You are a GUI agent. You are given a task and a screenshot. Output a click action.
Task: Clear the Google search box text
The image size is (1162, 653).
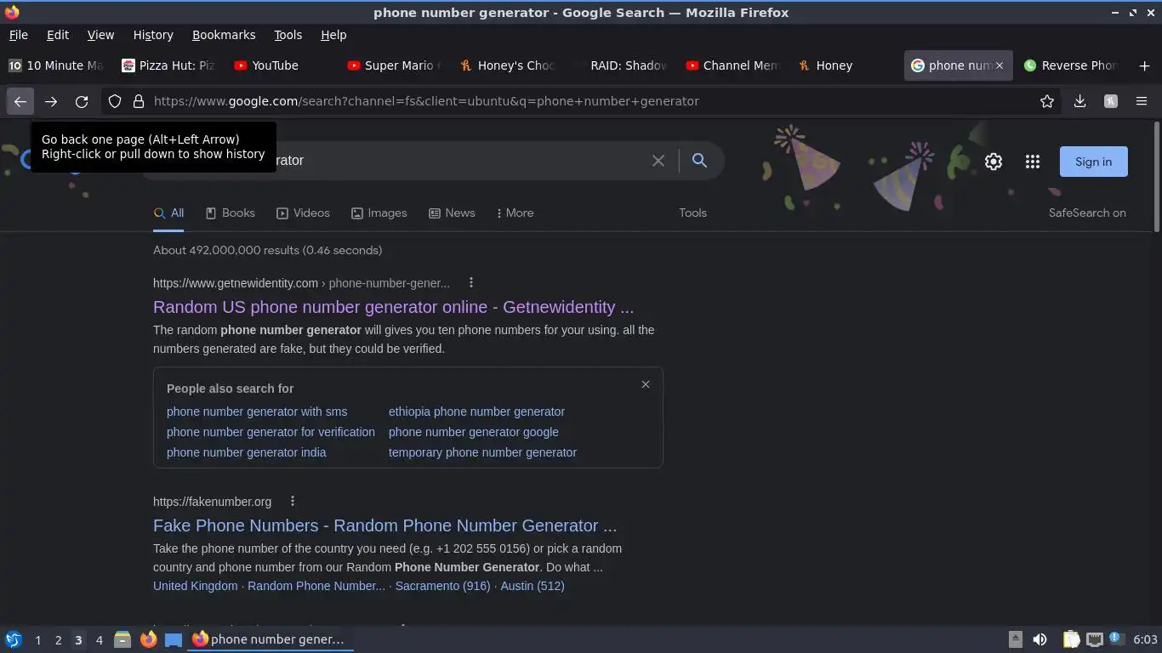coord(658,161)
